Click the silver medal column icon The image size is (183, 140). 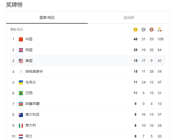tap(144, 30)
